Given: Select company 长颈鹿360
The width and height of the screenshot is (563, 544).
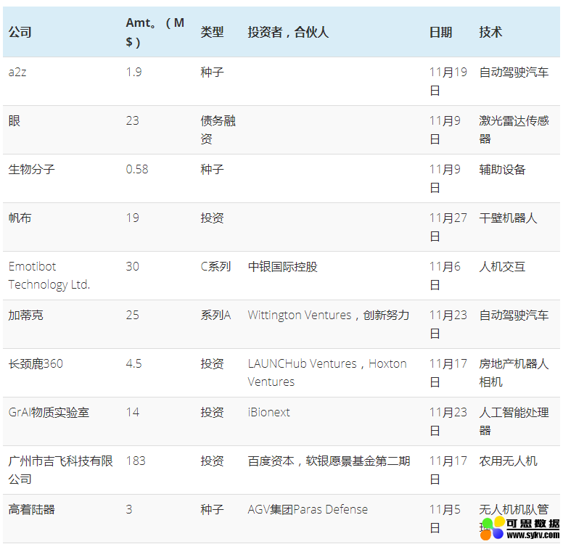Looking at the screenshot, I should [x=36, y=363].
